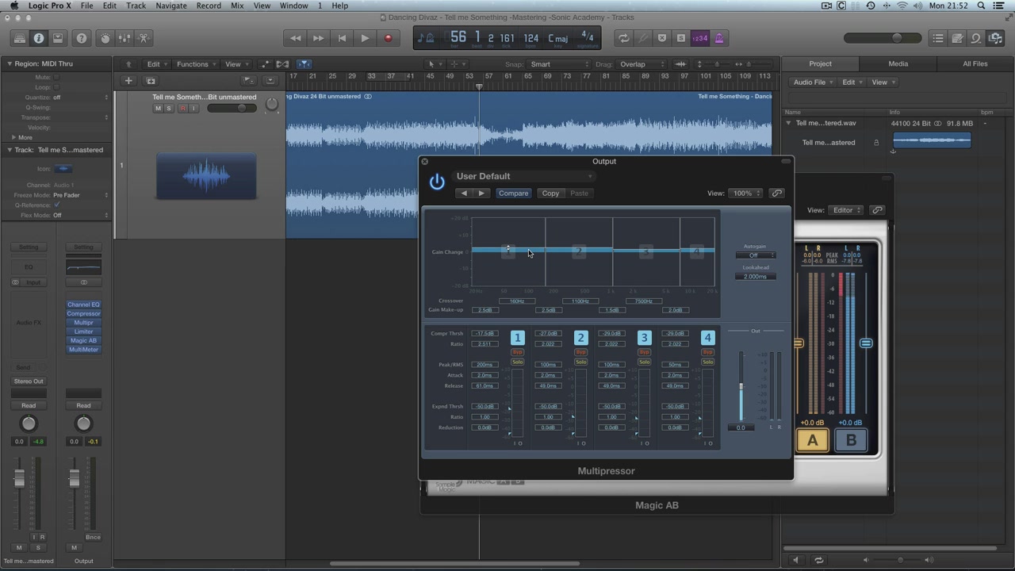Click band 1 Compr Thrsh -17.5dB field

tap(485, 334)
